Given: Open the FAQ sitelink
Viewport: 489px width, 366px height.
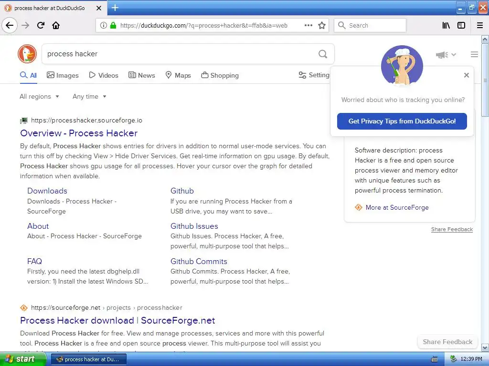Looking at the screenshot, I should coord(34,261).
